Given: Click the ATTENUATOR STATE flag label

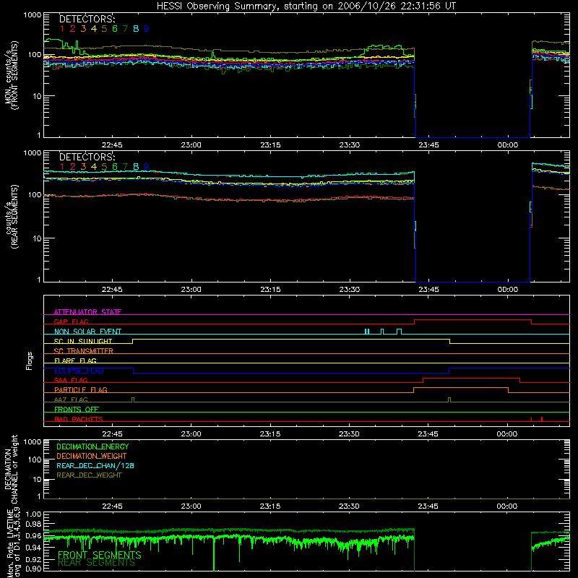Looking at the screenshot, I should [x=87, y=312].
